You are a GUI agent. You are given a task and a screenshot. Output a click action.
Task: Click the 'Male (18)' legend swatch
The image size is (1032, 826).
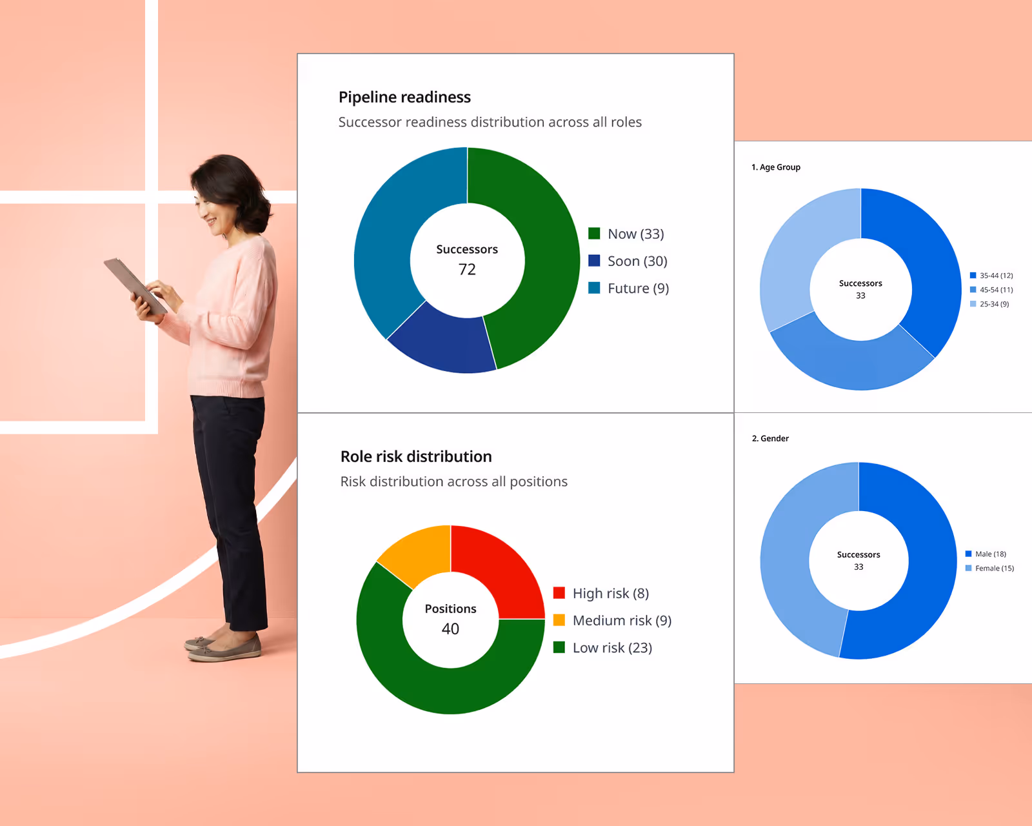pyautogui.click(x=969, y=553)
